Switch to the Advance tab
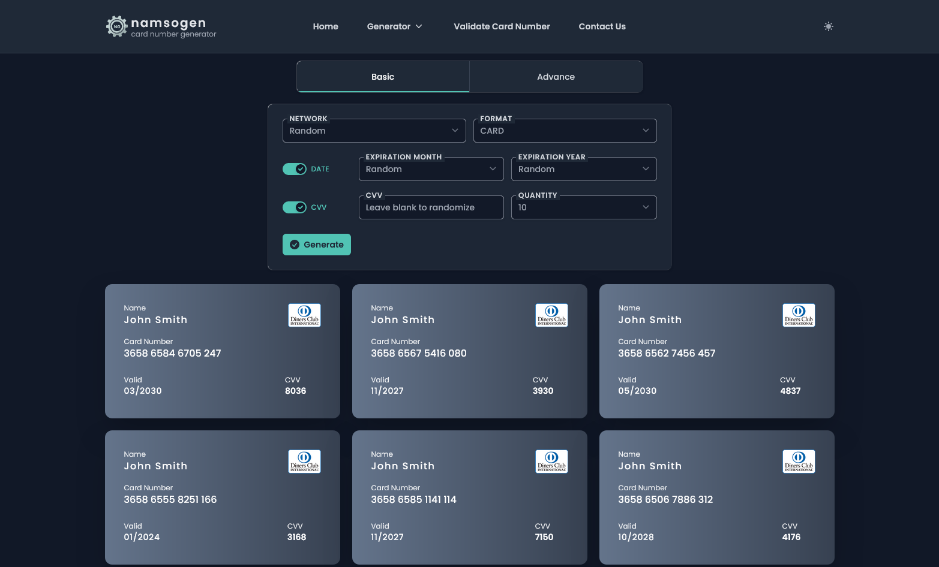 pos(556,77)
